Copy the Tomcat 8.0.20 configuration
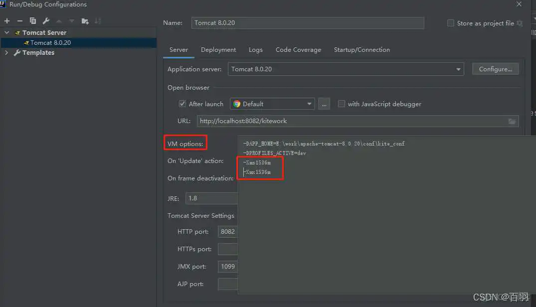The image size is (536, 307). click(x=32, y=21)
